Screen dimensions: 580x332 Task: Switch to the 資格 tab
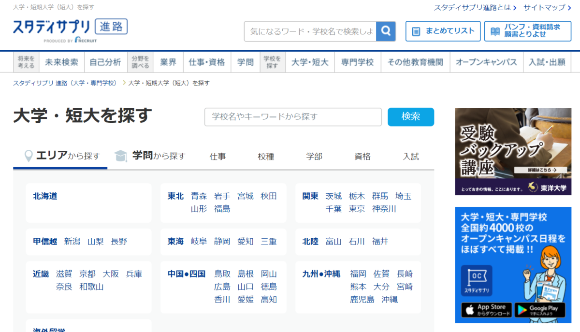[362, 156]
